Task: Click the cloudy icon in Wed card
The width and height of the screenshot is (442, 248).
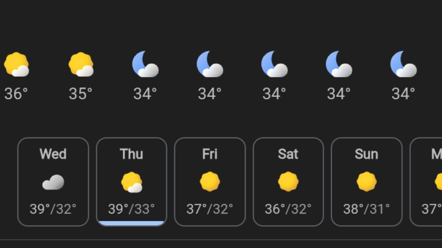Action: point(53,182)
